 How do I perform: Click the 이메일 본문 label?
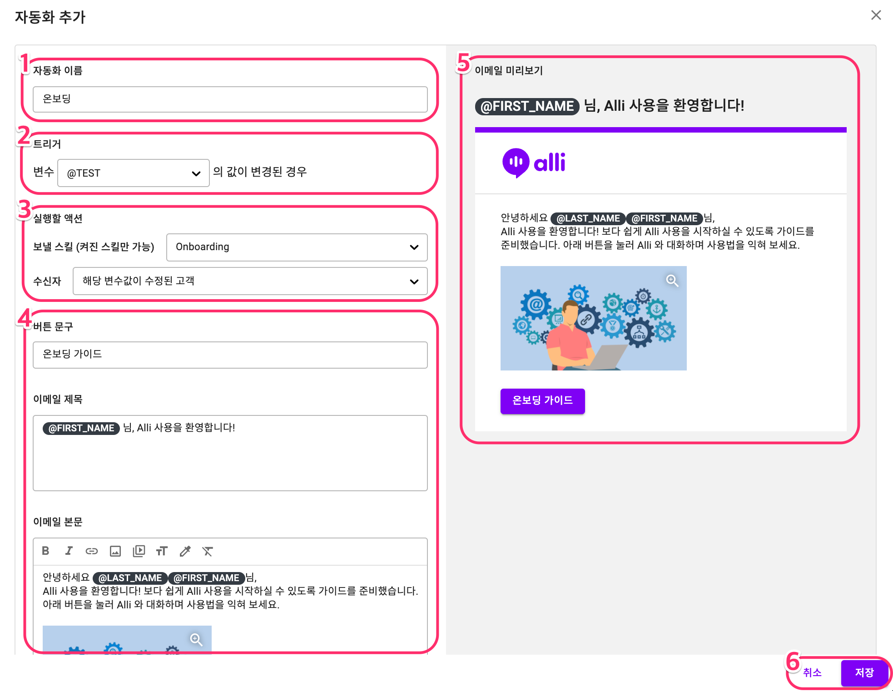(x=58, y=522)
